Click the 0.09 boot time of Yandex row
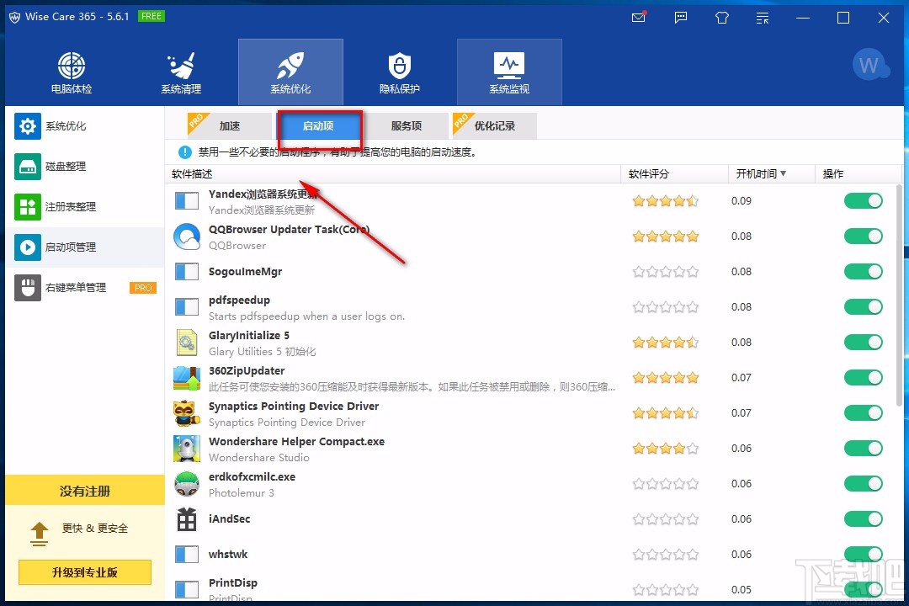The image size is (909, 606). (742, 201)
